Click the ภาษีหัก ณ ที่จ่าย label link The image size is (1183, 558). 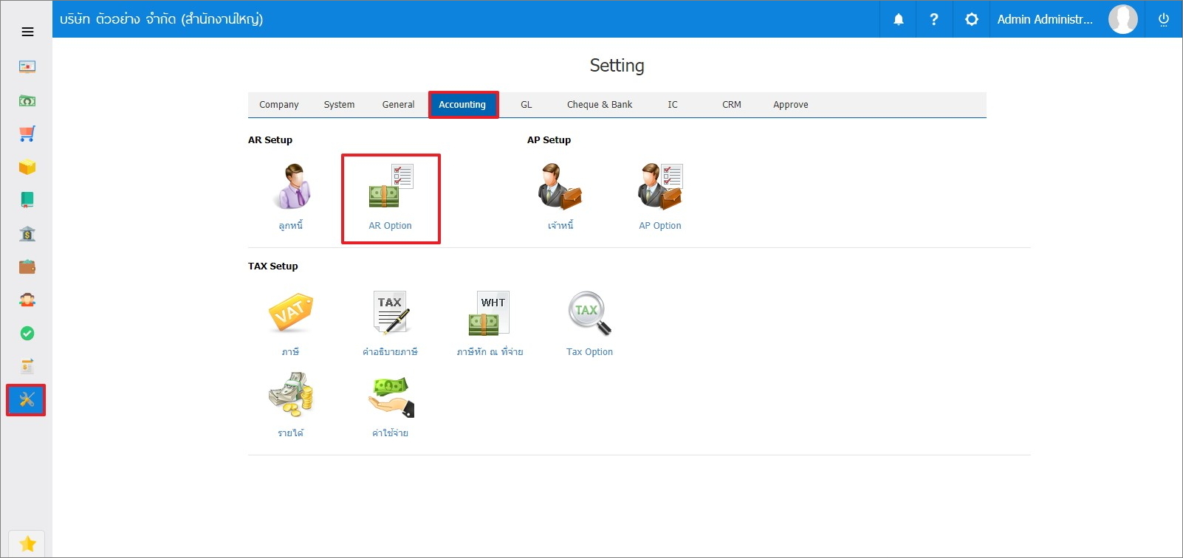click(490, 352)
